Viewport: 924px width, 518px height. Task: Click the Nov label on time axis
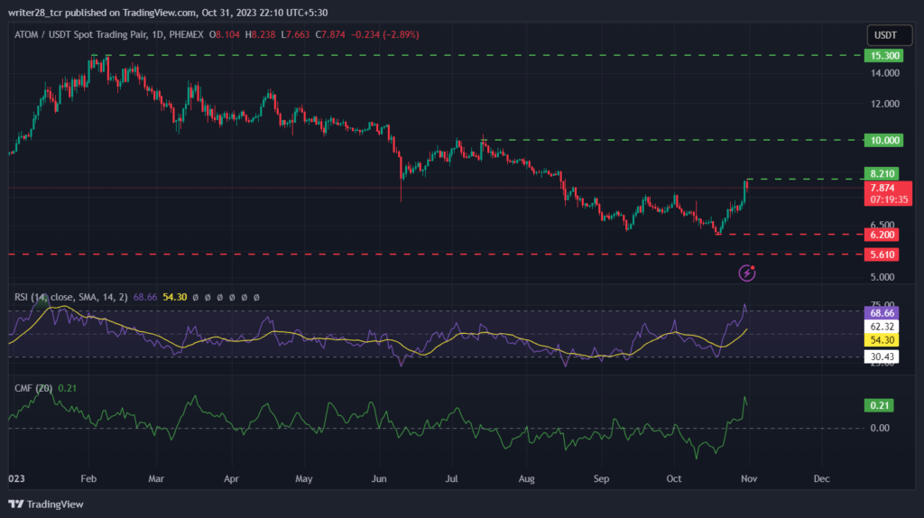pos(749,478)
